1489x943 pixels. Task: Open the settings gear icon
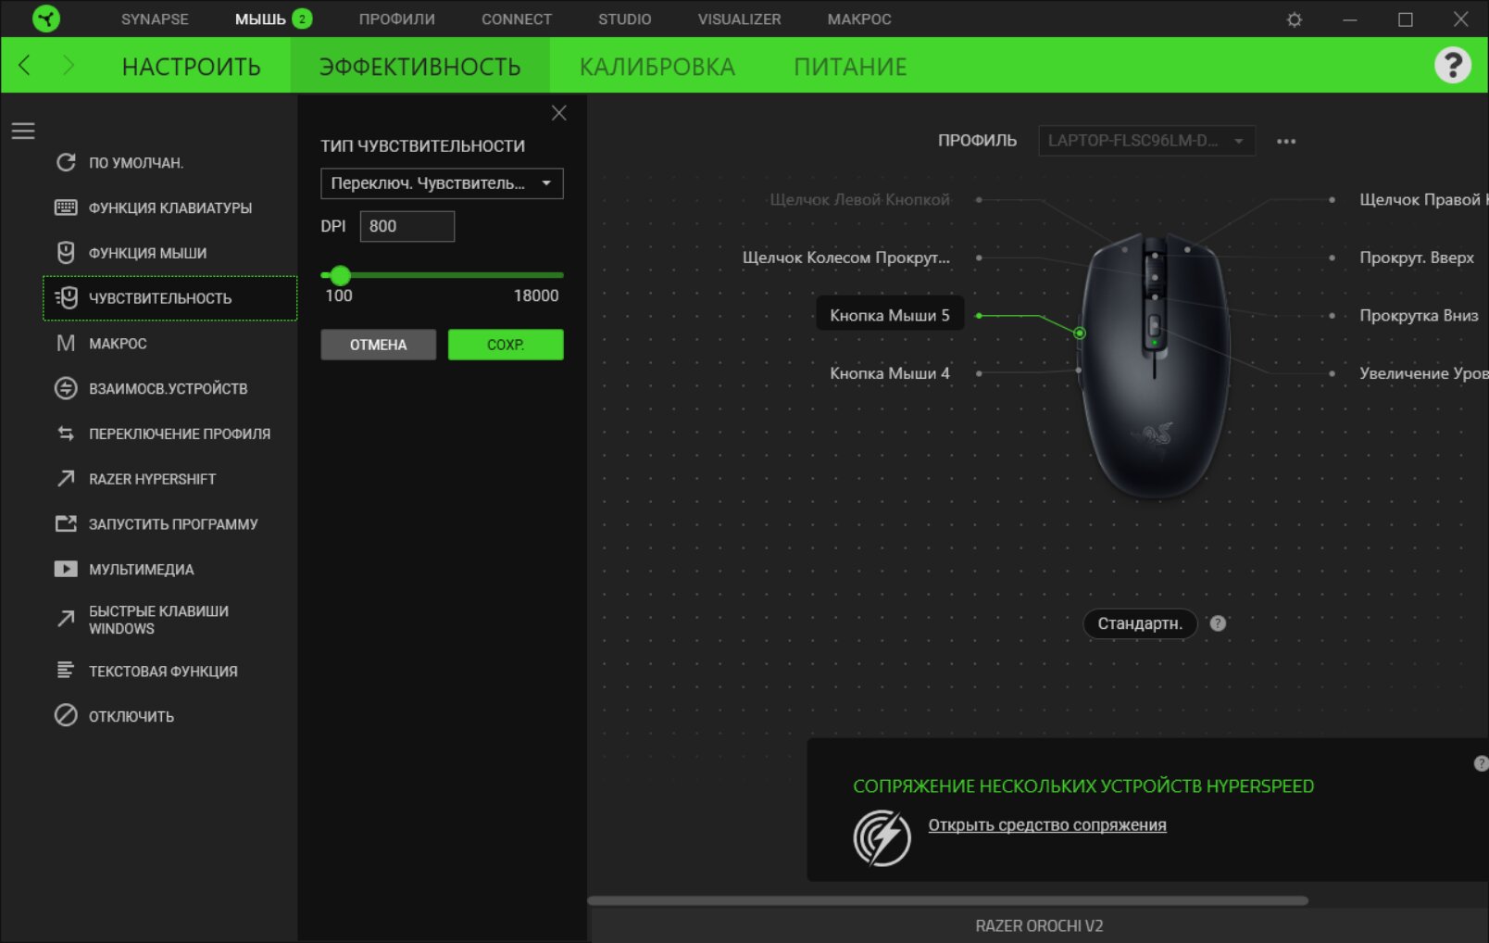1295,19
